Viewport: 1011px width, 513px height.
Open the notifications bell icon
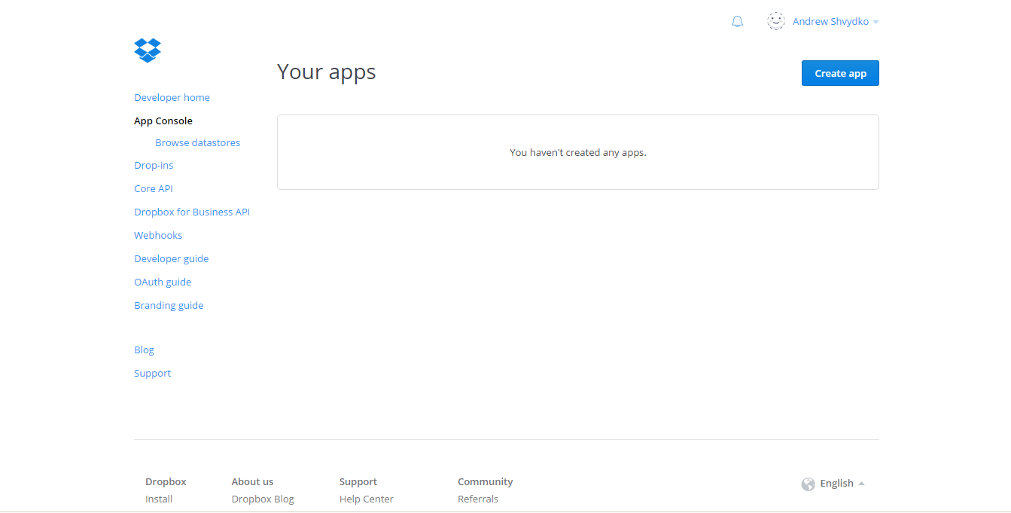click(x=737, y=22)
